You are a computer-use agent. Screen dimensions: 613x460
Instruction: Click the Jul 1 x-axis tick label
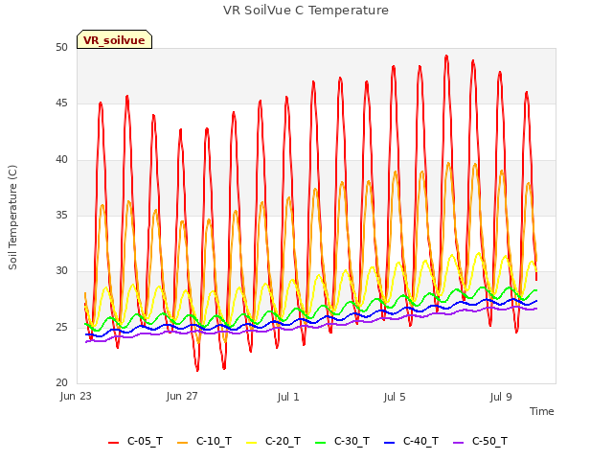click(x=288, y=397)
